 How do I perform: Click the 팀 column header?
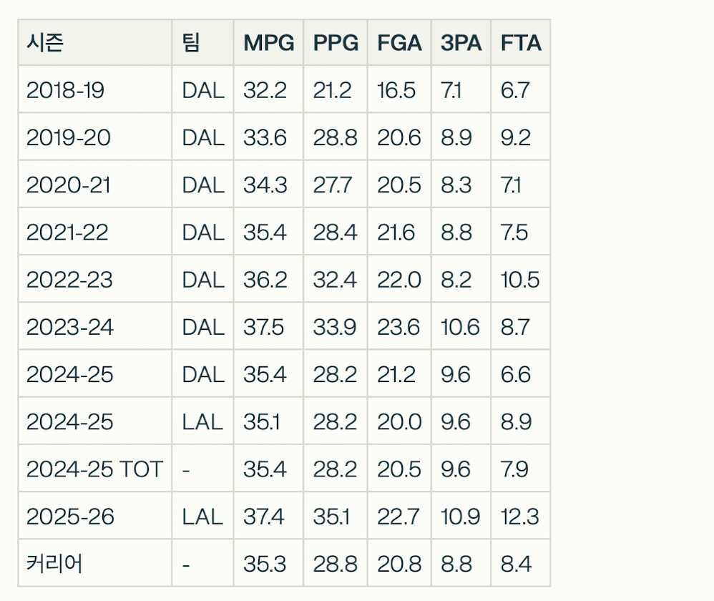coord(191,43)
